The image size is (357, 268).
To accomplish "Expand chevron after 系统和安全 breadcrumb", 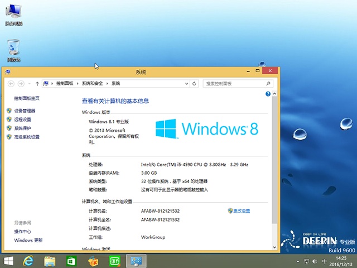I will coord(107,84).
